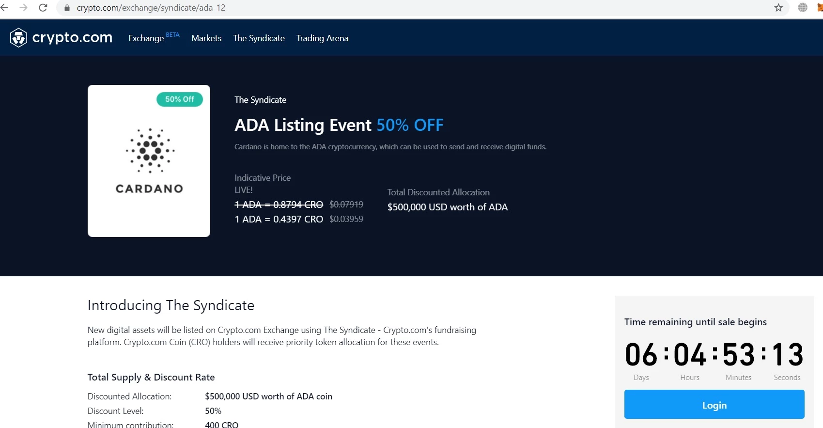Image resolution: width=823 pixels, height=428 pixels.
Task: Click the Indicative Price label
Action: [x=263, y=178]
